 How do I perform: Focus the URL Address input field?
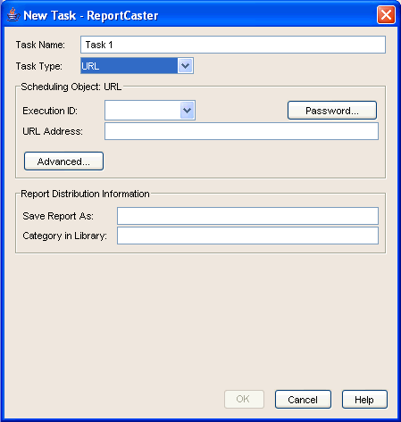click(x=241, y=131)
